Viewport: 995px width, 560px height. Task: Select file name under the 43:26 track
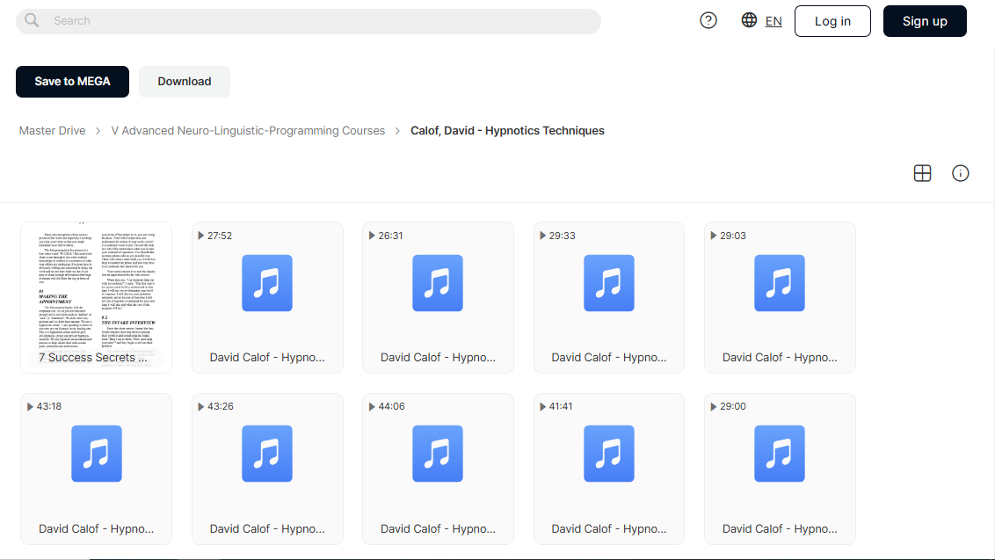pos(267,529)
